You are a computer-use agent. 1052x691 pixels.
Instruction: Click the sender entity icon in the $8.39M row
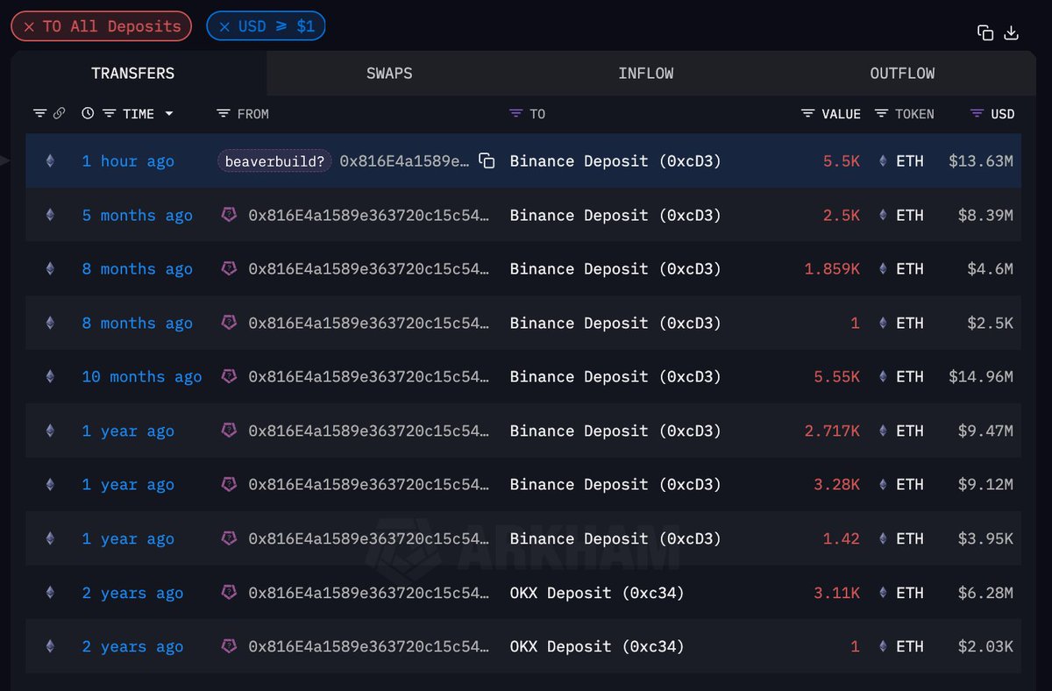(229, 215)
